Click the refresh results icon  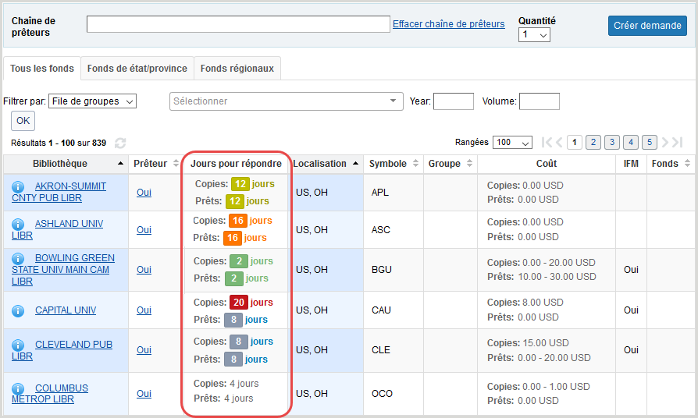pyautogui.click(x=120, y=143)
